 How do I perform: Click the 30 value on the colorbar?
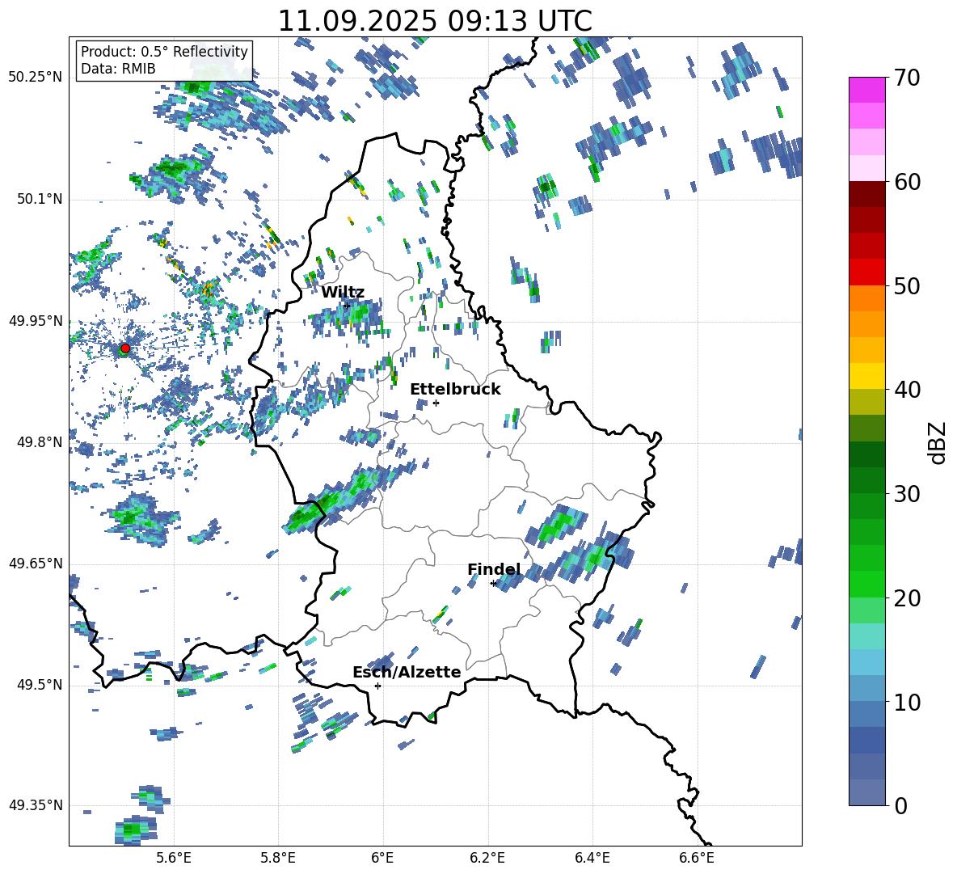(906, 494)
